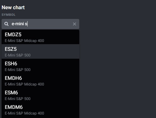This screenshot has width=156, height=118.
Task: Click the E-Mini S&P 500 text under ESZ5
Action: 18,55
